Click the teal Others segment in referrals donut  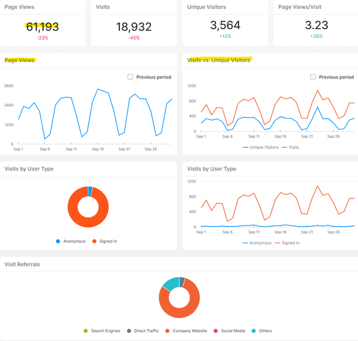170,284
